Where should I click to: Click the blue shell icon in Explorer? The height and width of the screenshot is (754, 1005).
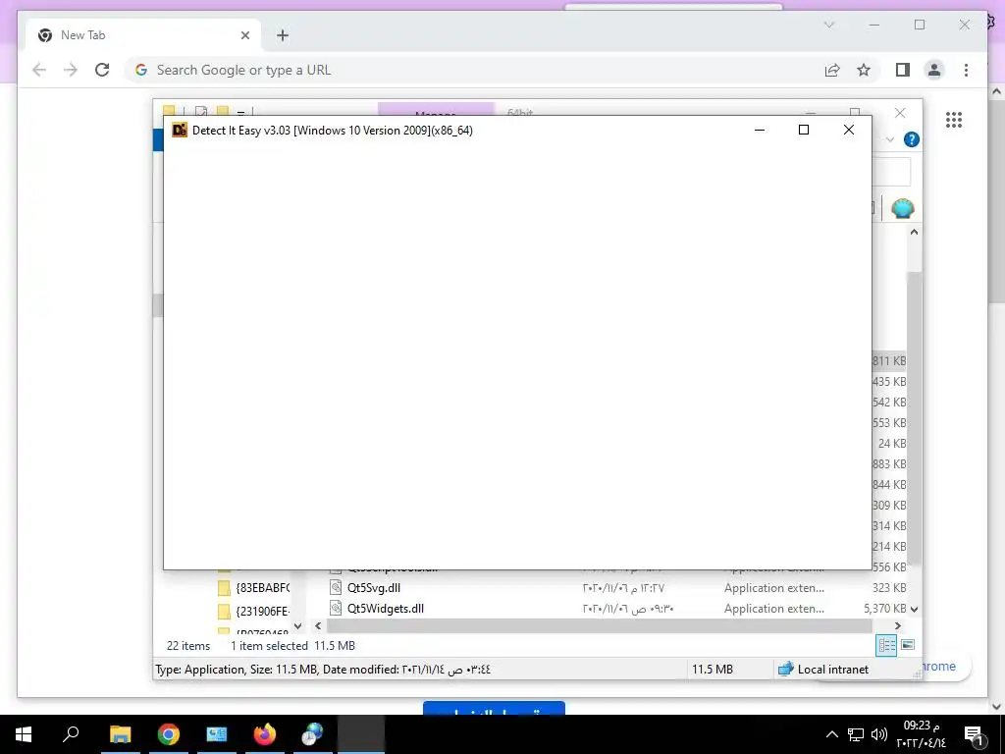[x=903, y=208]
